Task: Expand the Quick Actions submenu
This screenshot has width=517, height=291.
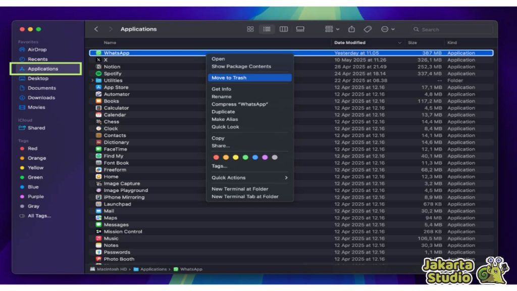Action: coord(249,177)
